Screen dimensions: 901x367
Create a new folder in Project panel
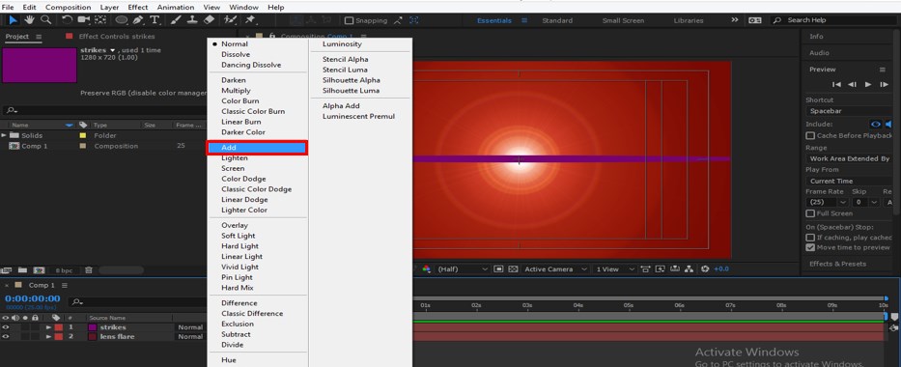click(x=22, y=269)
